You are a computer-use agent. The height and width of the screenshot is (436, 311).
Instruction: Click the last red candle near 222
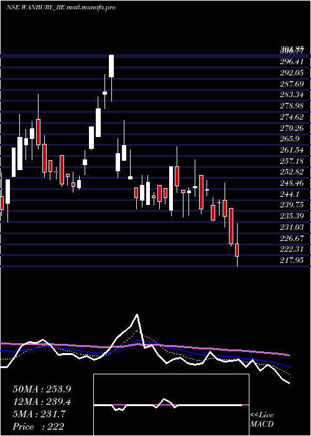click(x=237, y=250)
